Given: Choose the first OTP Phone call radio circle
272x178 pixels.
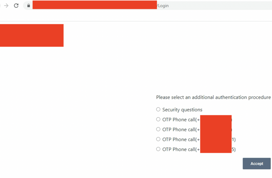Looking at the screenshot, I should pos(158,119).
